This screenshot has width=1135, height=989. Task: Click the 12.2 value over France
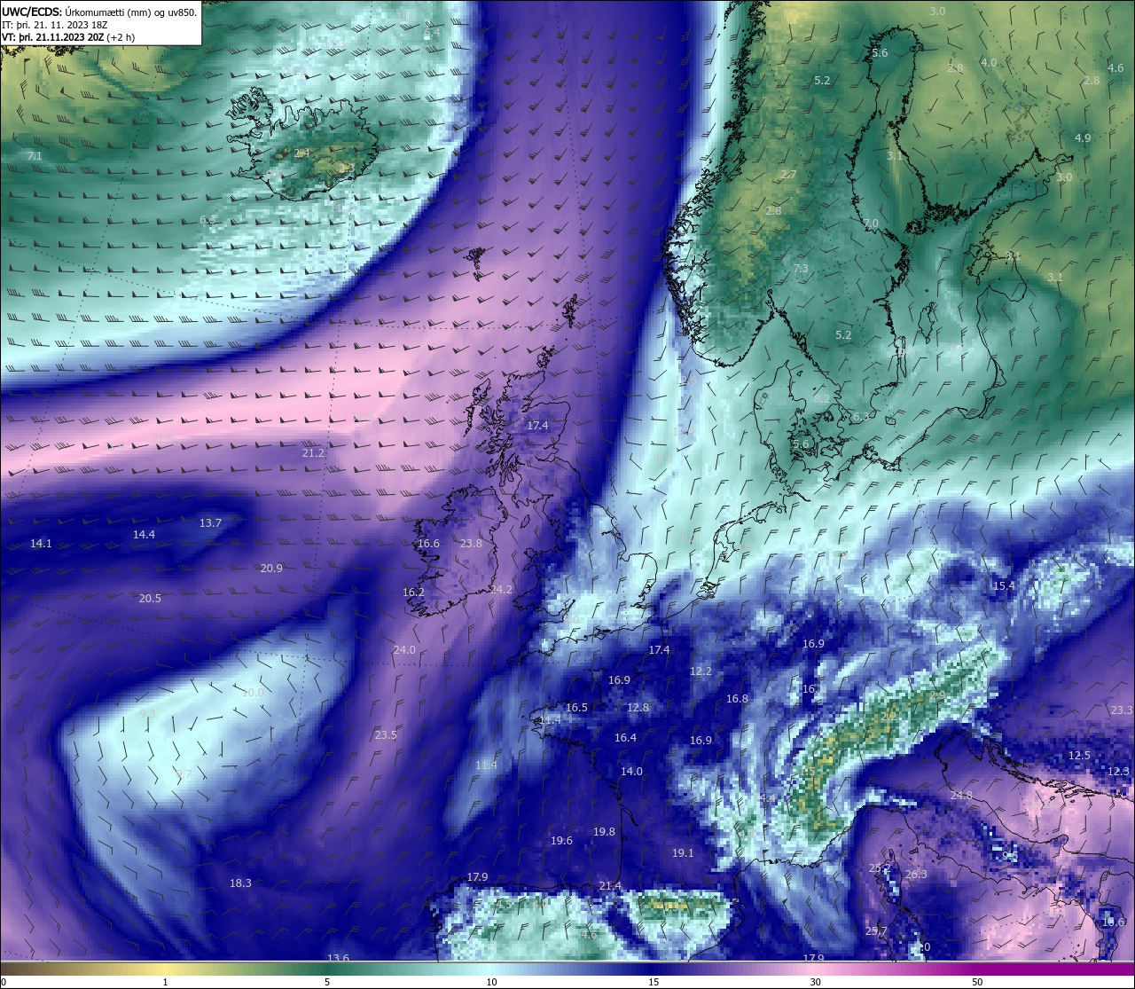point(701,671)
